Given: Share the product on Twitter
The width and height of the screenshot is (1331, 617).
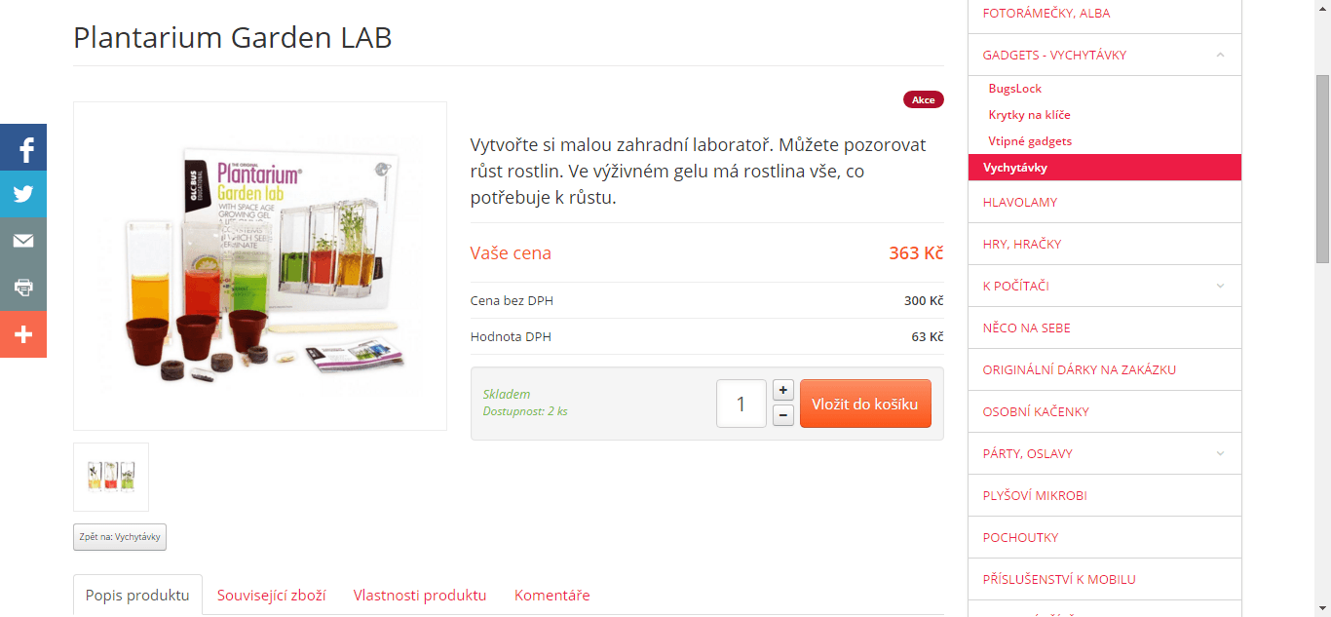Looking at the screenshot, I should [23, 195].
